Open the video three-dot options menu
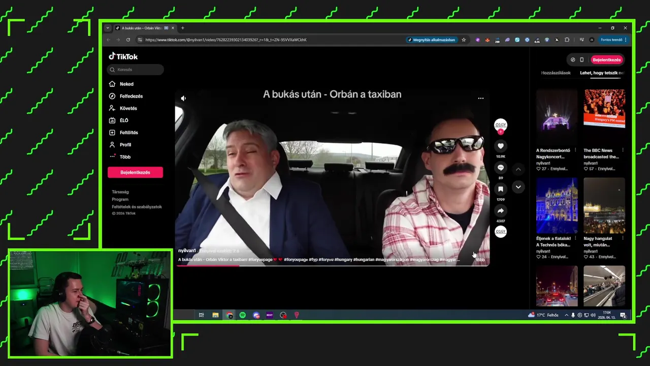Viewport: 650px width, 366px height. (x=480, y=98)
